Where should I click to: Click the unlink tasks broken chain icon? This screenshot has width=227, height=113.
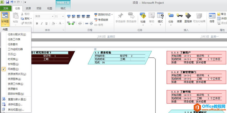(91, 23)
